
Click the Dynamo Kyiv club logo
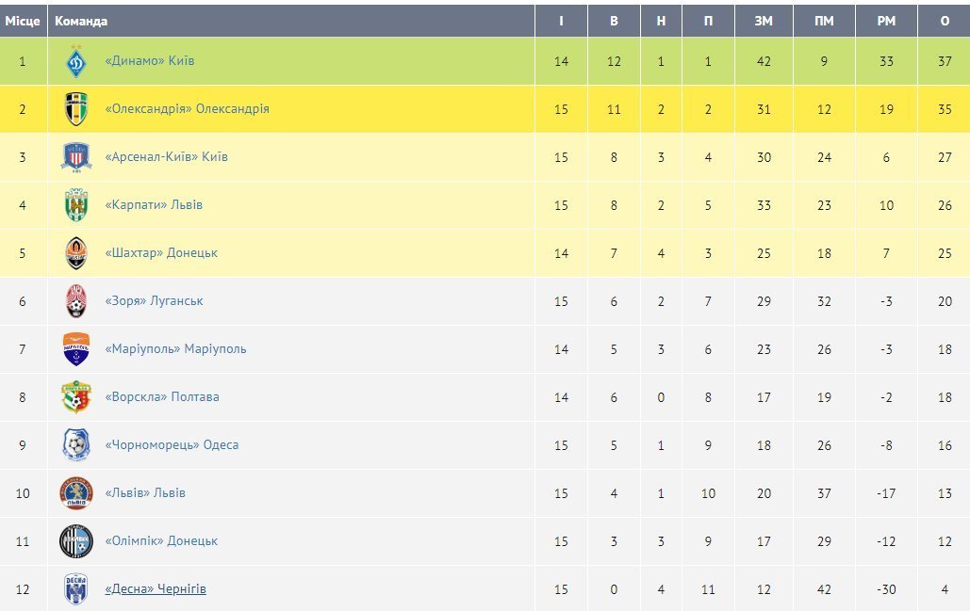76,62
